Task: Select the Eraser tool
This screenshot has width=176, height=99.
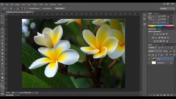Action: [x=2, y=50]
